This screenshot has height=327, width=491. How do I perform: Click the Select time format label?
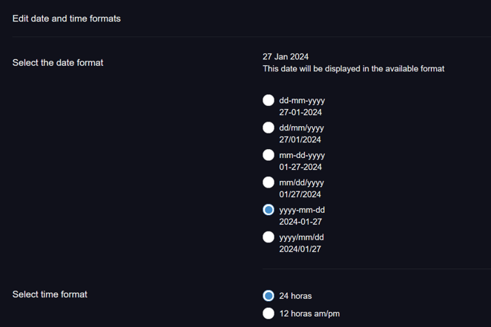tap(50, 294)
